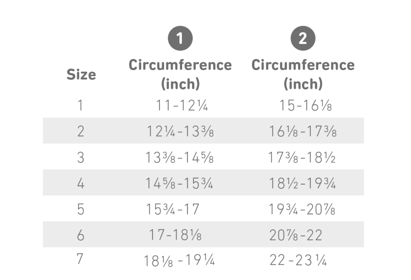This screenshot has height=280, width=411.
Task: Select size 4 row label
Action: pos(80,183)
